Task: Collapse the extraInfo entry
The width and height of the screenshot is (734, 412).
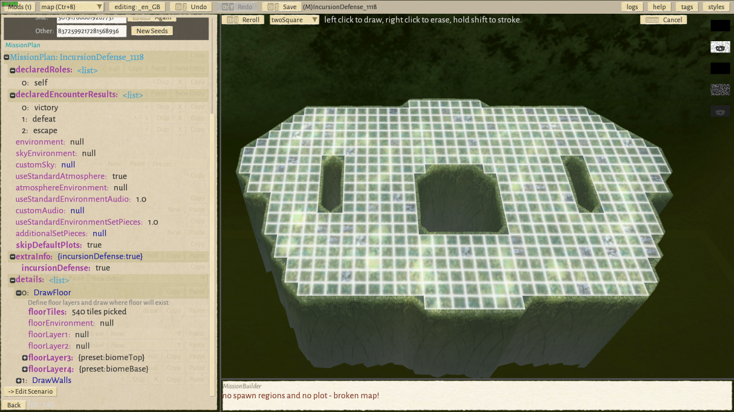Action: [x=12, y=257]
